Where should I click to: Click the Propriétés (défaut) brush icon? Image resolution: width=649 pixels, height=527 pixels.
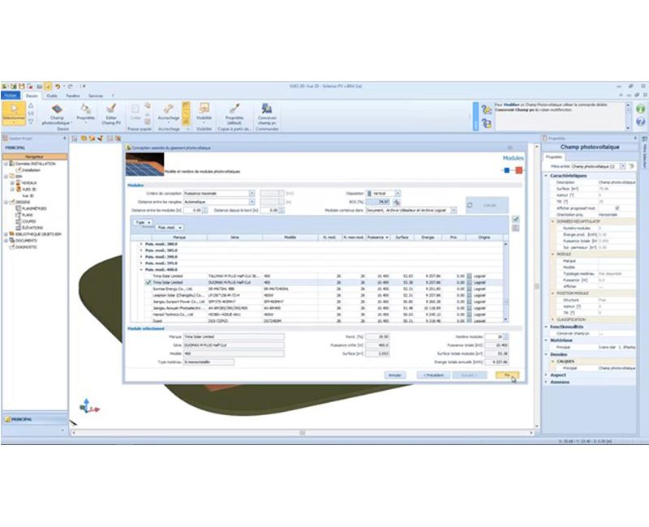tap(234, 109)
